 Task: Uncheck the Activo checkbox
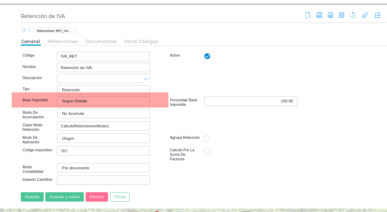pyautogui.click(x=207, y=56)
